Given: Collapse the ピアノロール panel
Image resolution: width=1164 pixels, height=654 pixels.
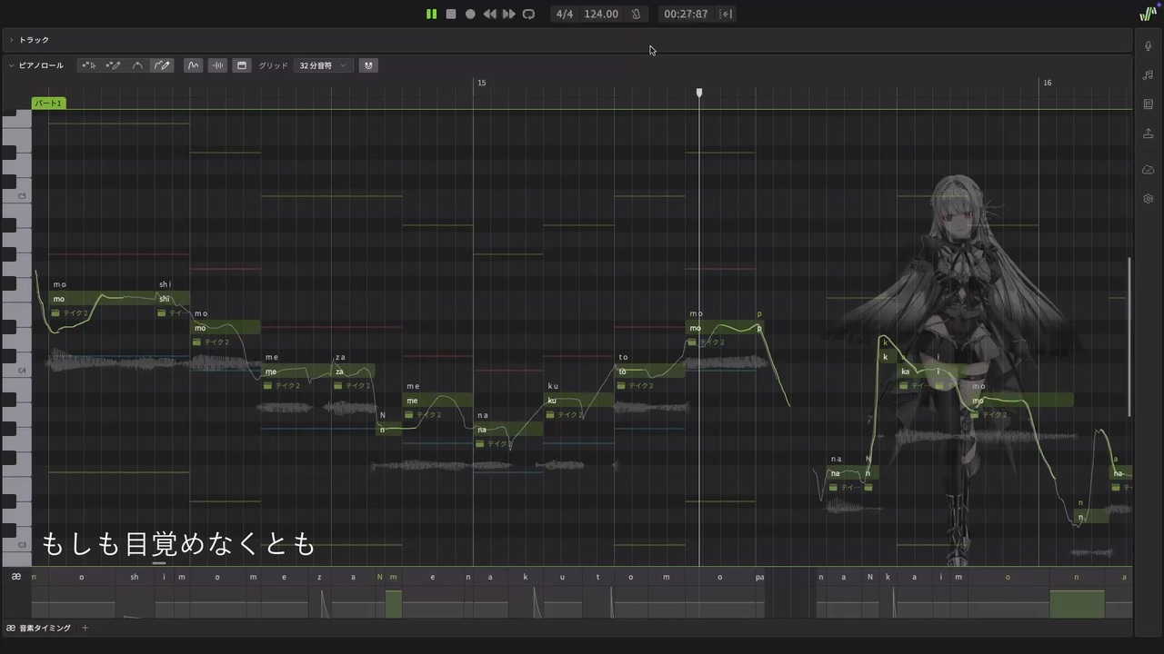Looking at the screenshot, I should coord(11,65).
